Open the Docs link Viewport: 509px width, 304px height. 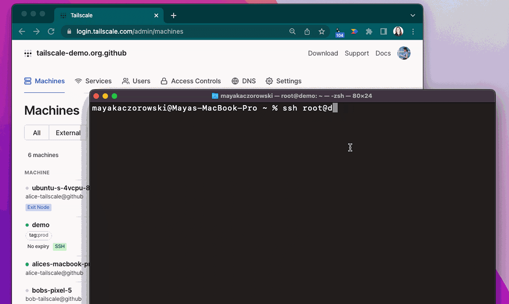point(383,53)
